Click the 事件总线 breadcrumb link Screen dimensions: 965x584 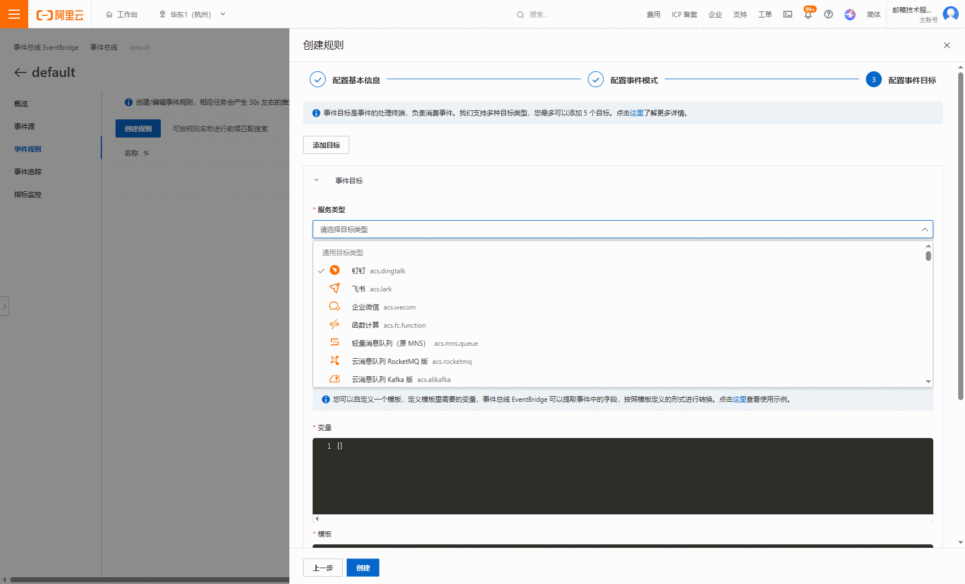[x=104, y=48]
